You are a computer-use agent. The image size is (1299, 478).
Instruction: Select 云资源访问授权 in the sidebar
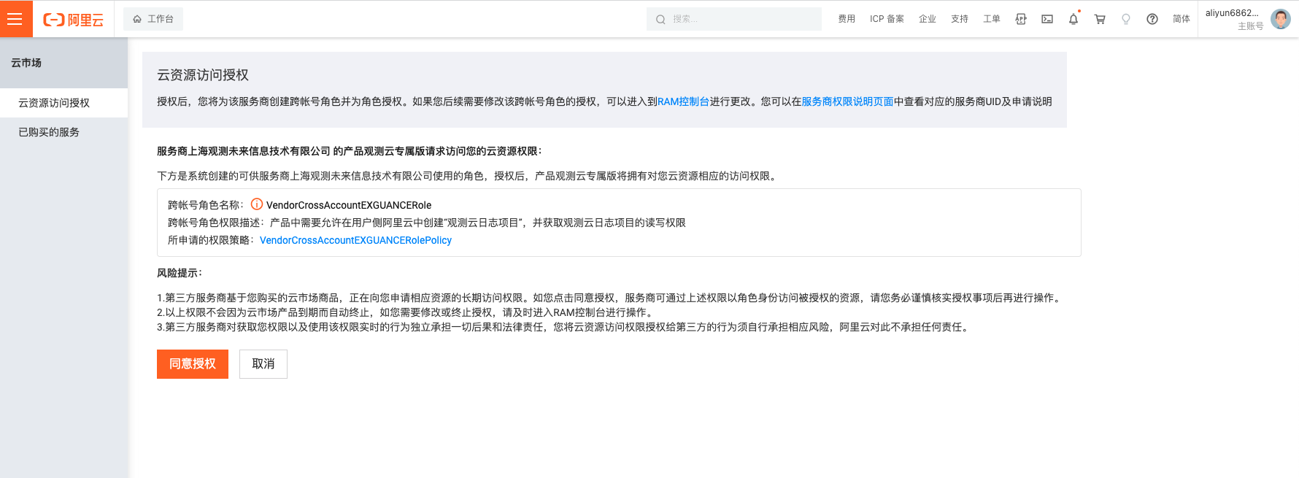click(x=63, y=103)
